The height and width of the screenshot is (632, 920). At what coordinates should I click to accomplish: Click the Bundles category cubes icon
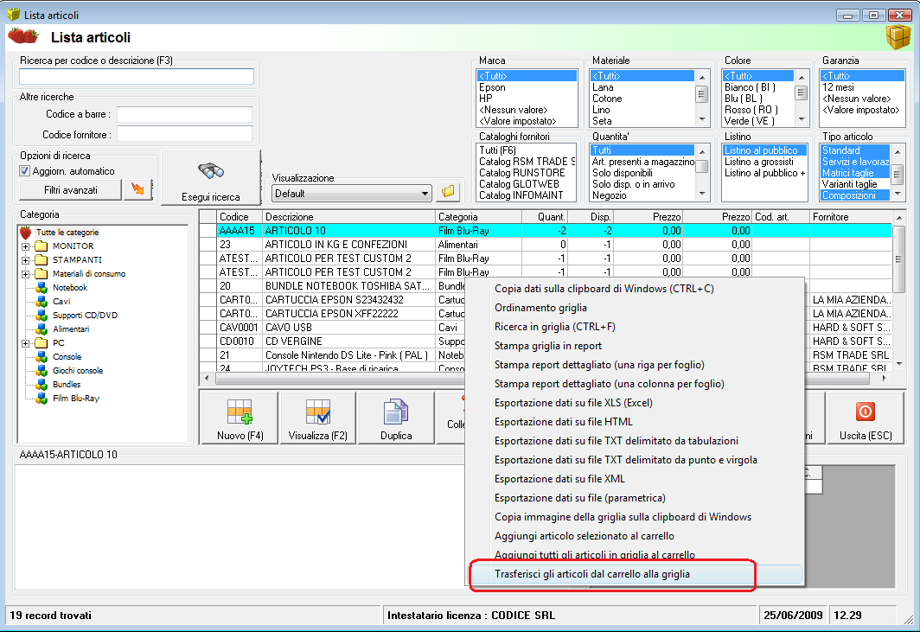[42, 385]
